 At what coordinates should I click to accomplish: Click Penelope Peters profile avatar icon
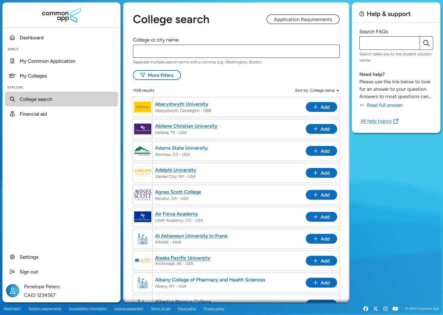click(13, 291)
